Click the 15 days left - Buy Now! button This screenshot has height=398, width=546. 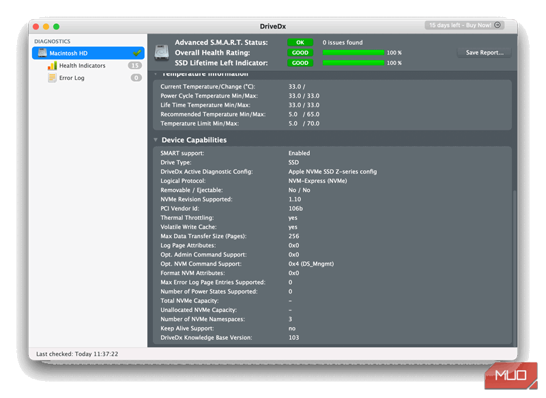[x=464, y=25]
